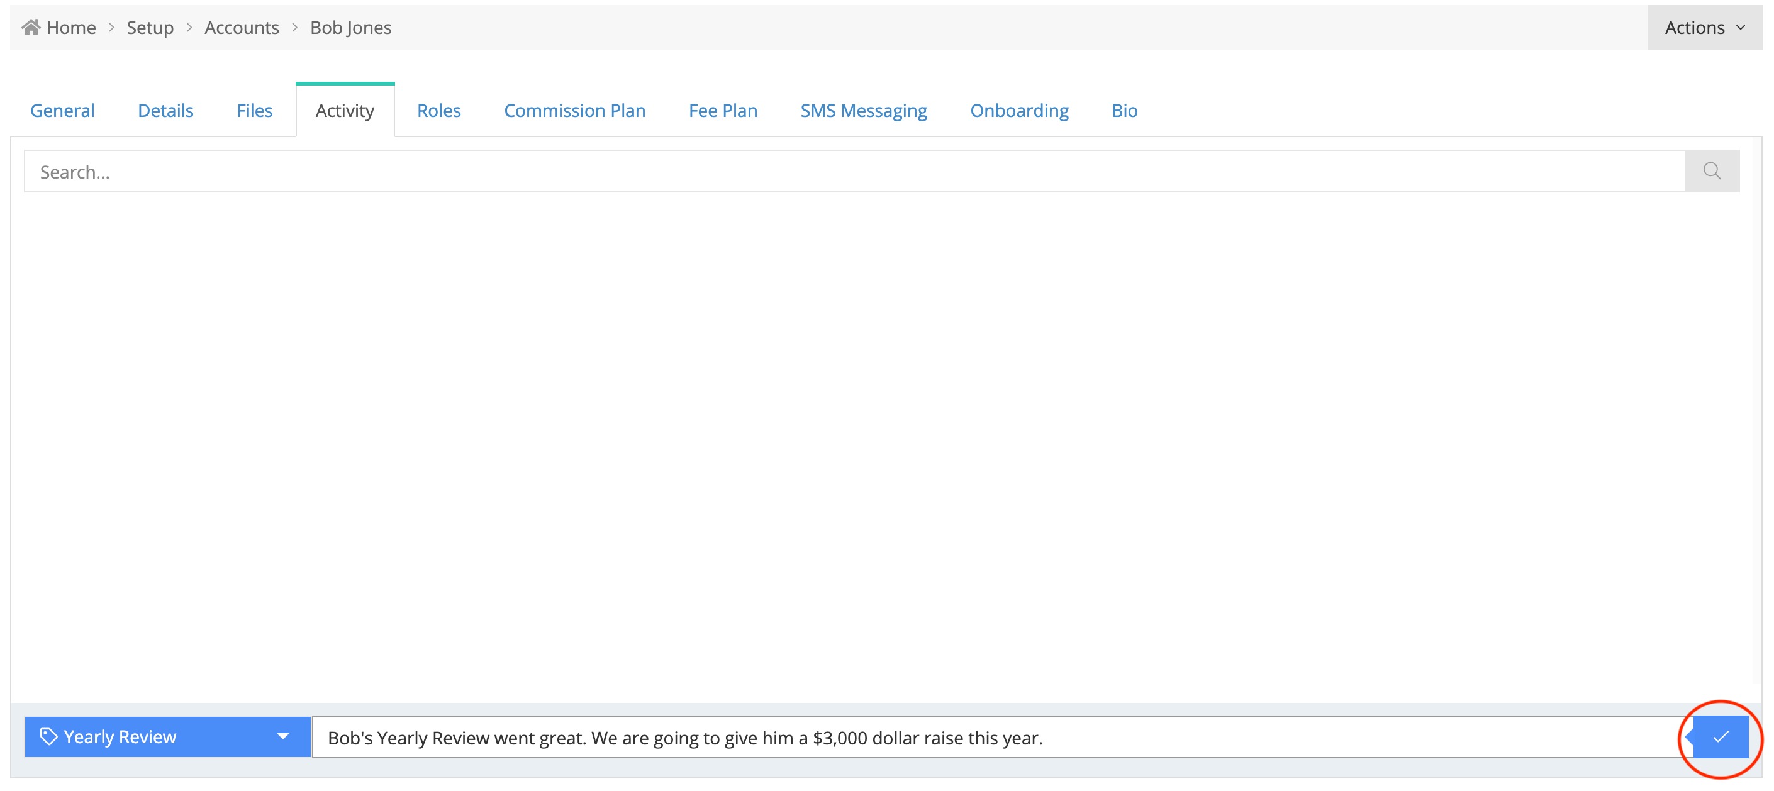Go to the Onboarding tab
Screen dimensions: 1774x791
(x=1018, y=110)
